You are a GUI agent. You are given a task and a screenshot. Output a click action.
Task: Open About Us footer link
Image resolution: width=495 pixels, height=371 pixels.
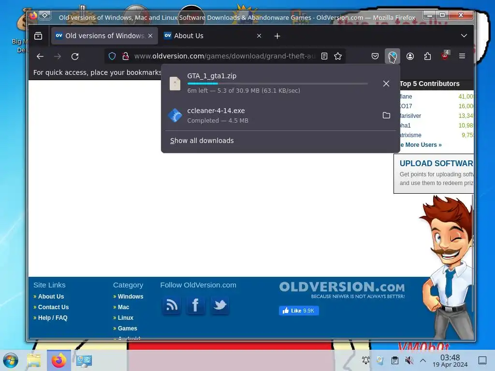coord(51,297)
